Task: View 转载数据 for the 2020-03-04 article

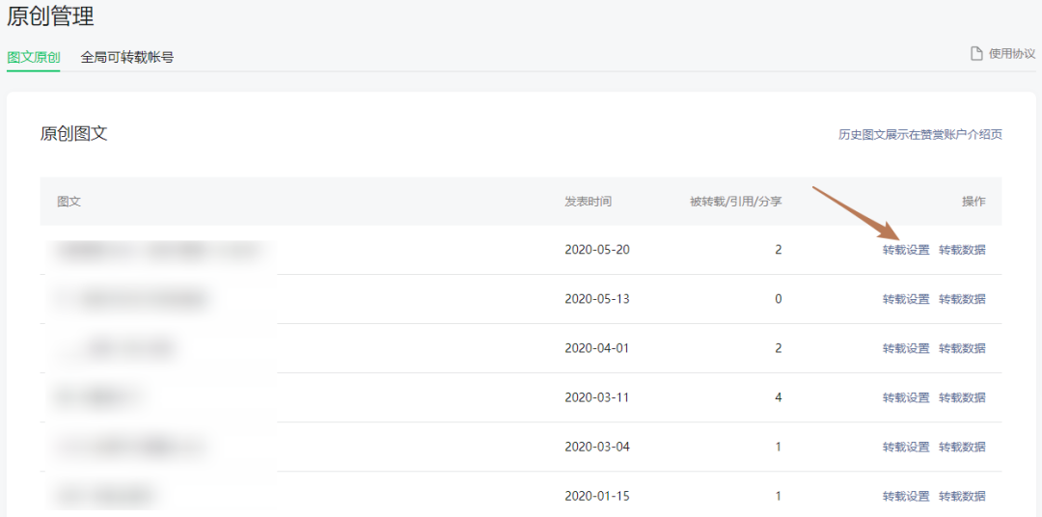Action: 962,447
